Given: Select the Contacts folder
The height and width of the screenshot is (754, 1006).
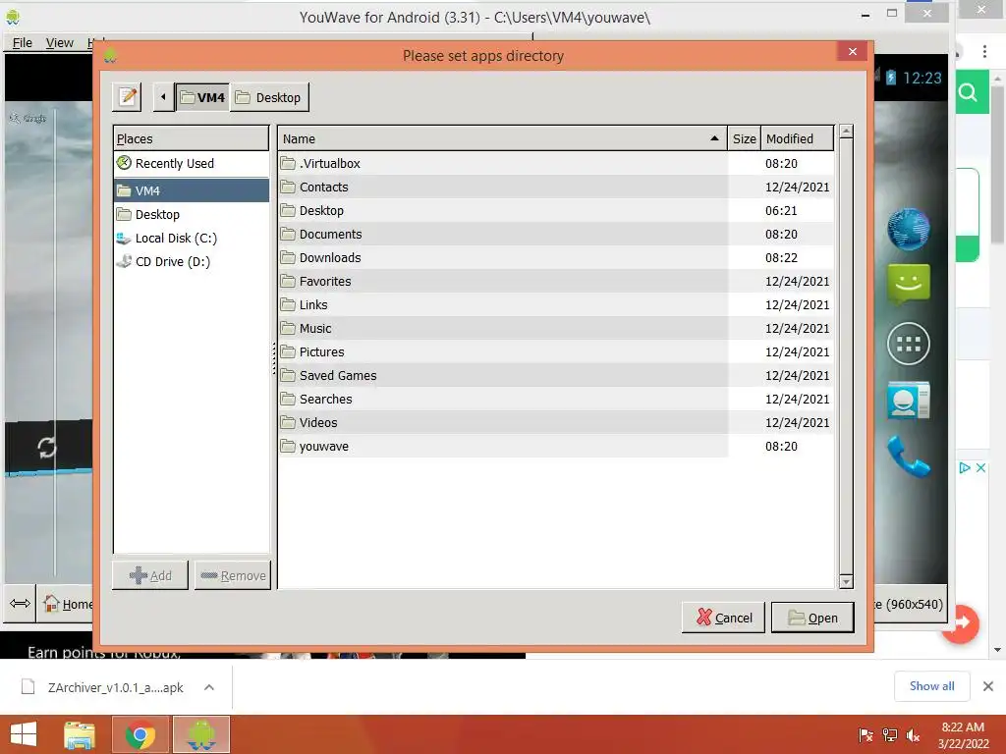Looking at the screenshot, I should pyautogui.click(x=556, y=188).
